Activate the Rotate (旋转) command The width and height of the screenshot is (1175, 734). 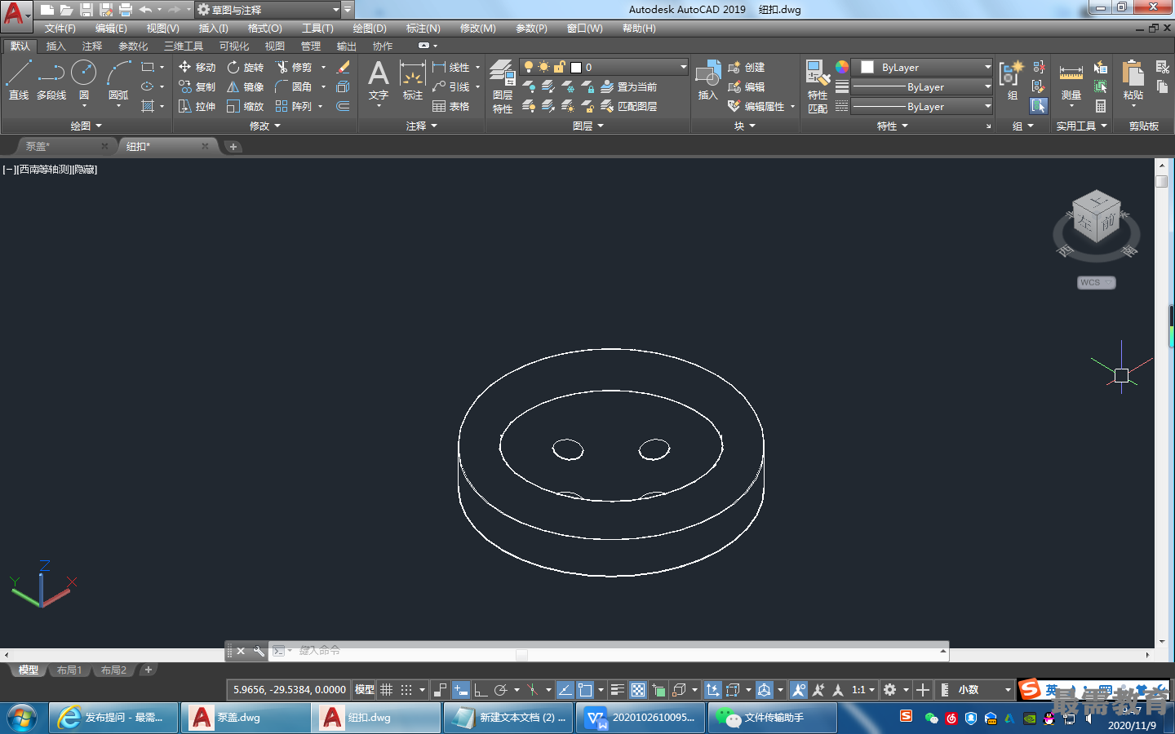coord(245,67)
